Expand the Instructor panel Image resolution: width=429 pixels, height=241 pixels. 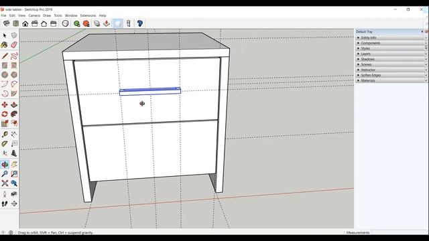click(391, 70)
